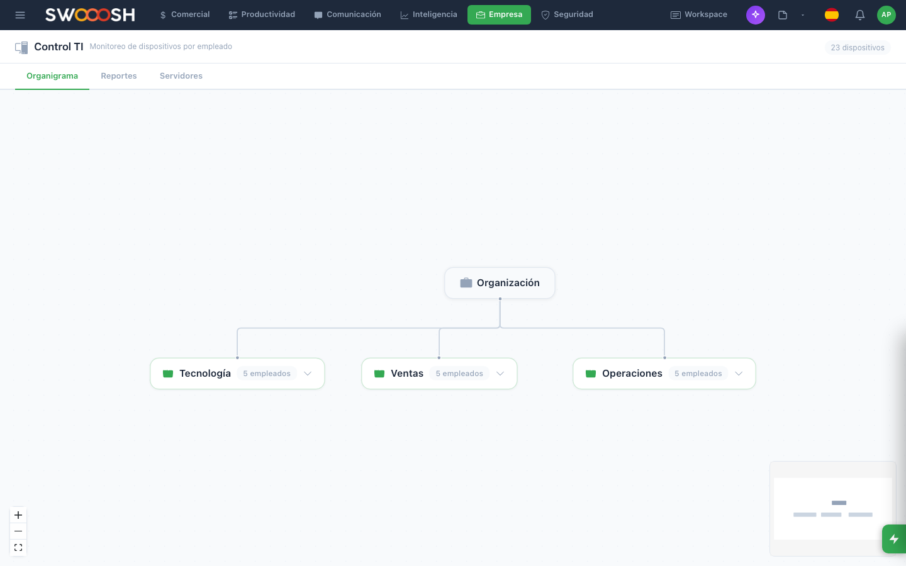Open the Comercial module icon

point(162,14)
